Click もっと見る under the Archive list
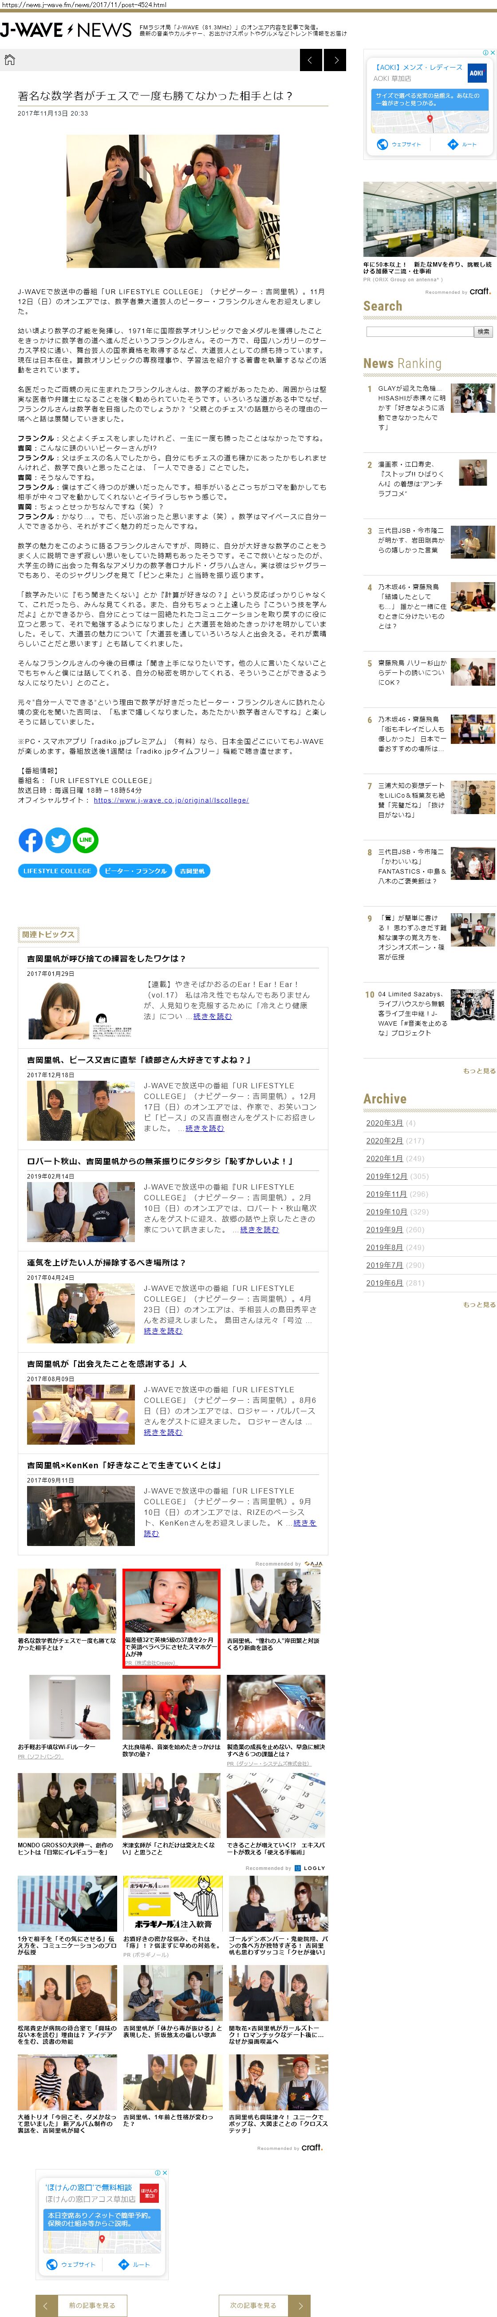Viewport: 497px width, 2317px height. pos(478,1304)
